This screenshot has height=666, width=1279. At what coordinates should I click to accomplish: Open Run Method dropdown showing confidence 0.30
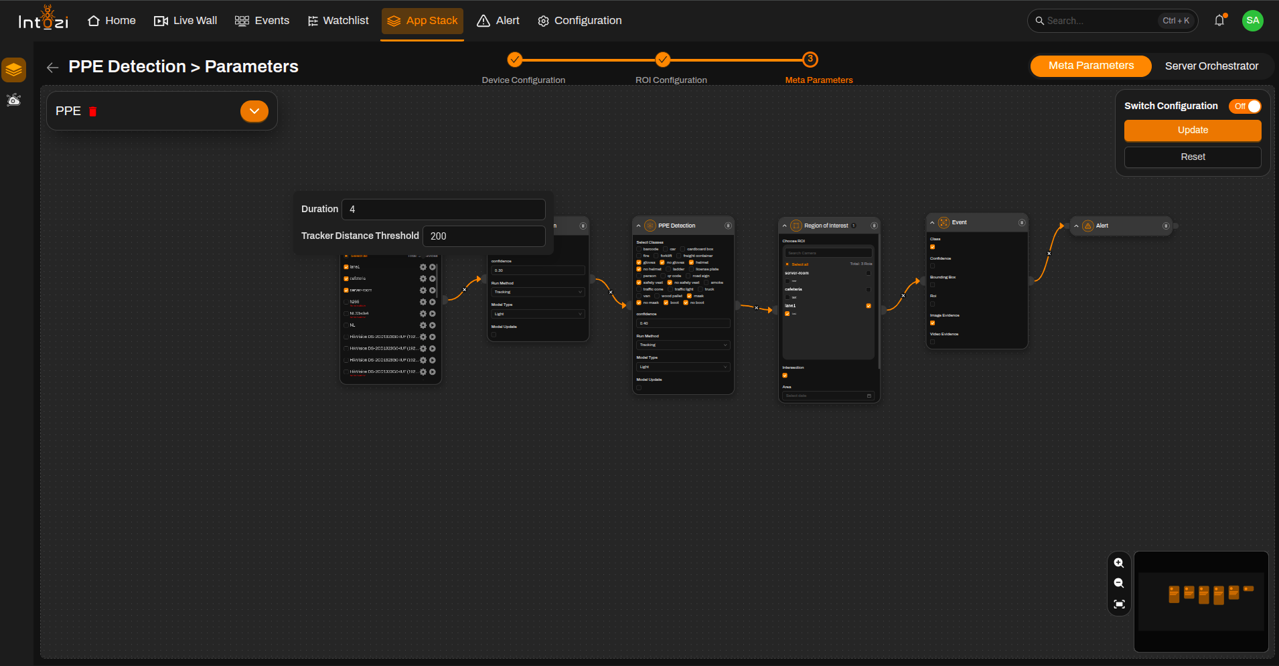click(x=538, y=292)
